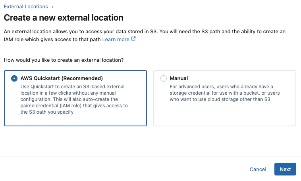Click the How would you like question text

(x=64, y=60)
